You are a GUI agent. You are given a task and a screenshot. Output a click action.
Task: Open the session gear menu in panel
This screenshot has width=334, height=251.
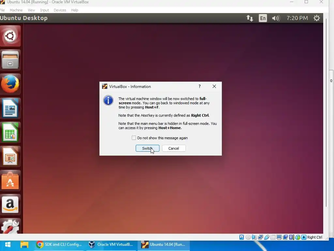click(x=316, y=18)
